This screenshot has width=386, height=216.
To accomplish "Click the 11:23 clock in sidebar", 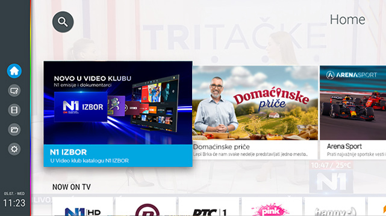I will (14, 203).
